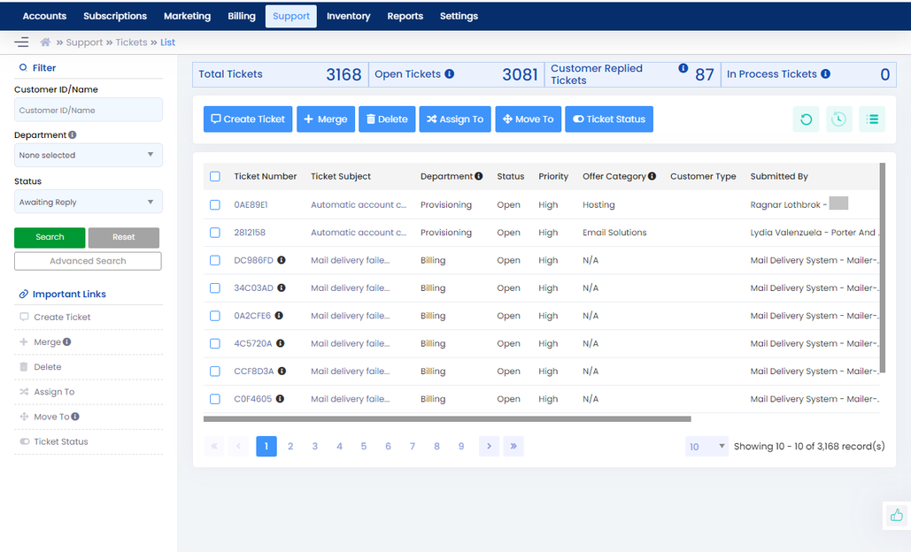The image size is (911, 552).
Task: Tick the checkbox for ticket 2812158
Action: click(x=214, y=233)
